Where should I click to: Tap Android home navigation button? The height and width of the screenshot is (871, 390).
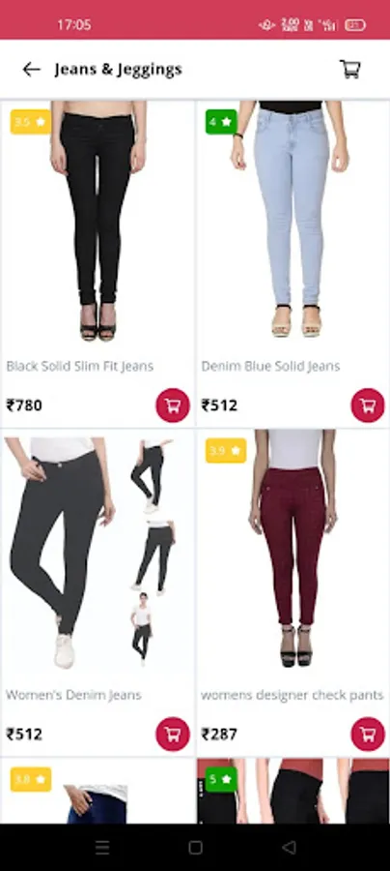(195, 847)
